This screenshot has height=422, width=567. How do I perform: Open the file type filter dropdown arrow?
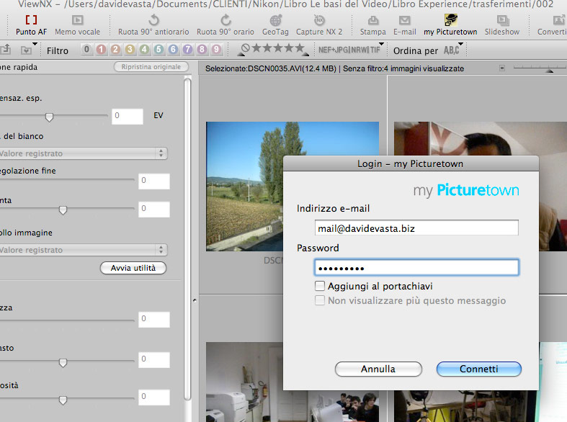pyautogui.click(x=381, y=44)
